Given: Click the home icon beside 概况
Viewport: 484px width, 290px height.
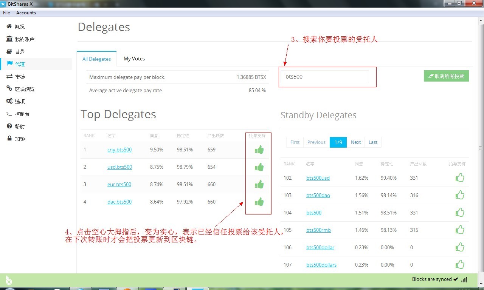Looking at the screenshot, I should click(9, 26).
